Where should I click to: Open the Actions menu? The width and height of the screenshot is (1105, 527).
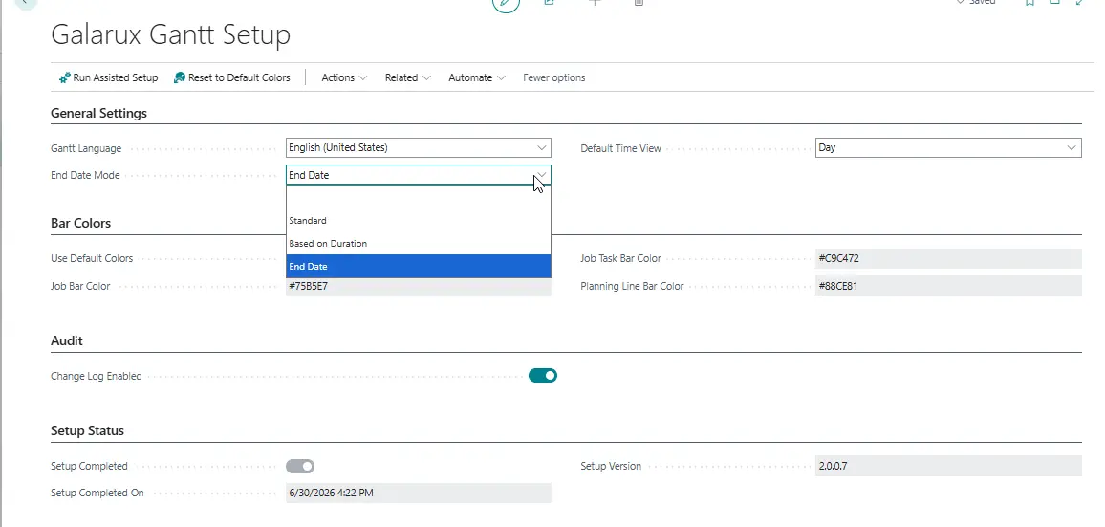pos(344,77)
